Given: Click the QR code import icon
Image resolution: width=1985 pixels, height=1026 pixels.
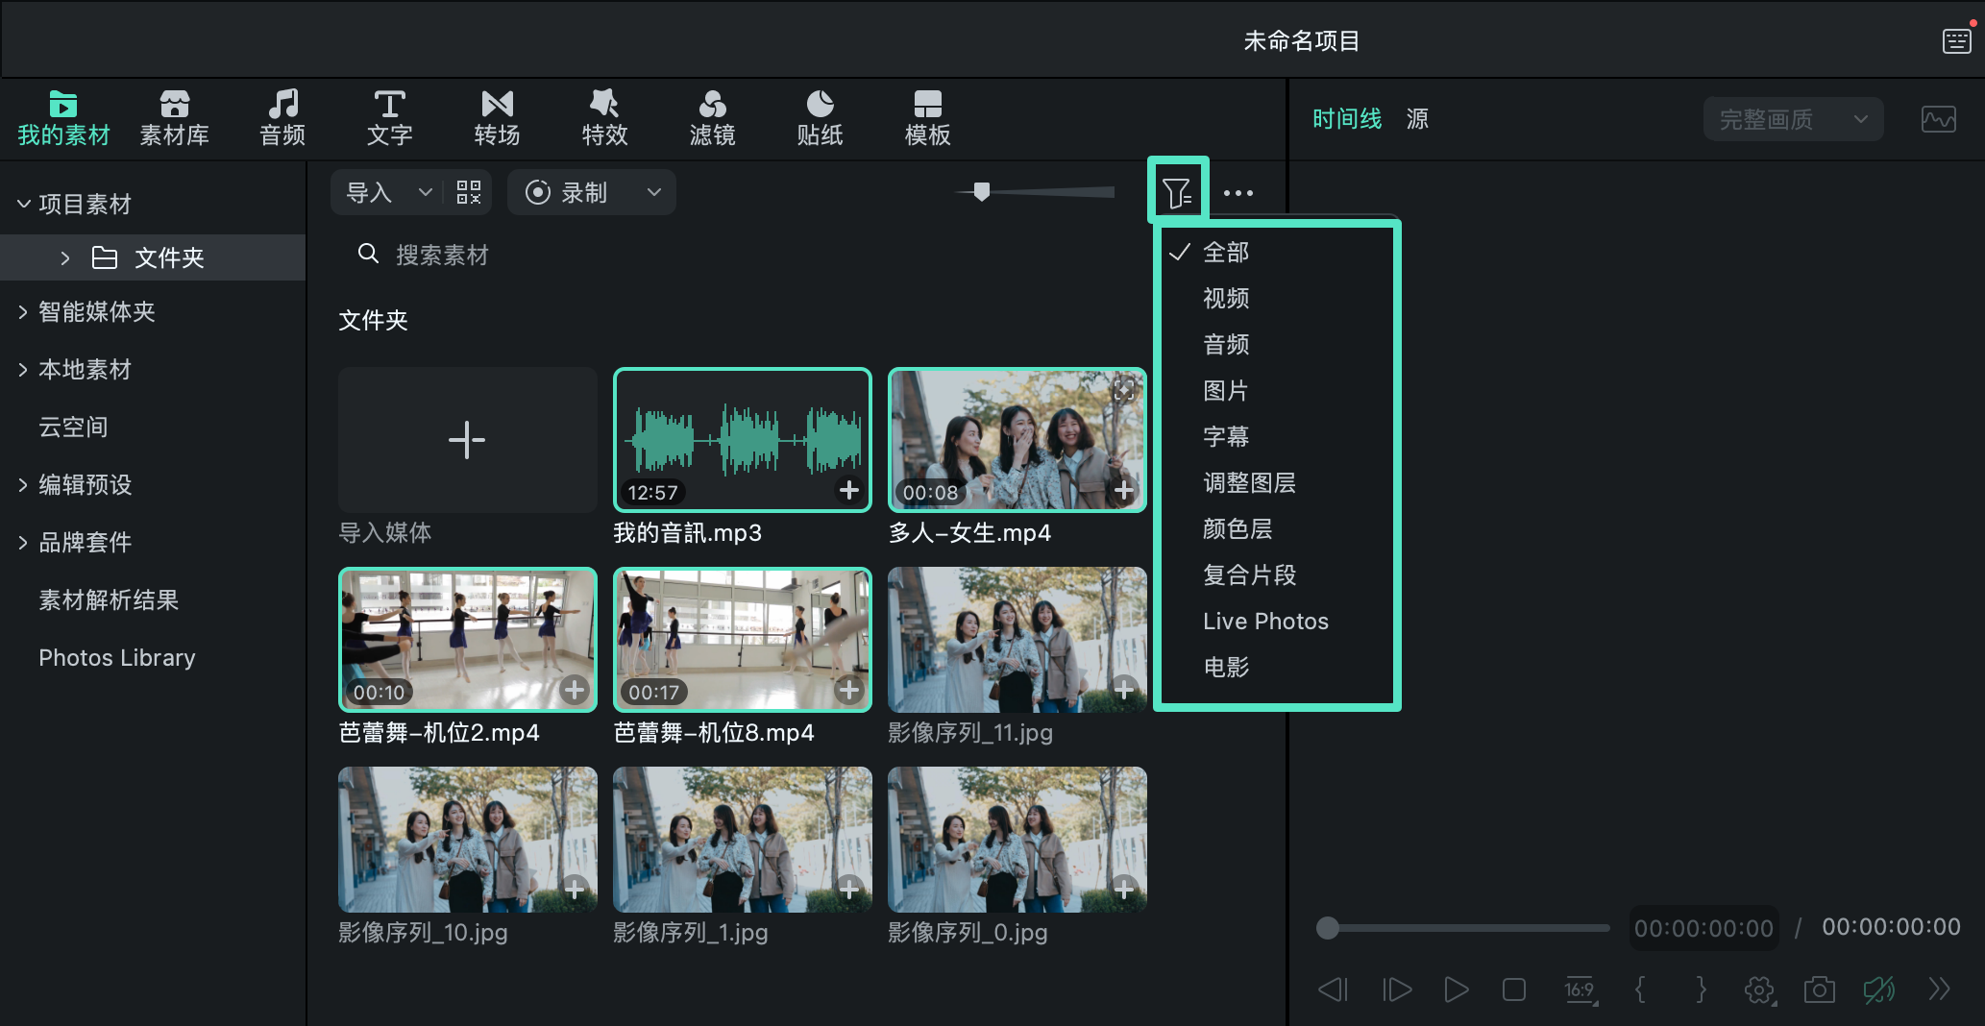Looking at the screenshot, I should click(x=468, y=192).
